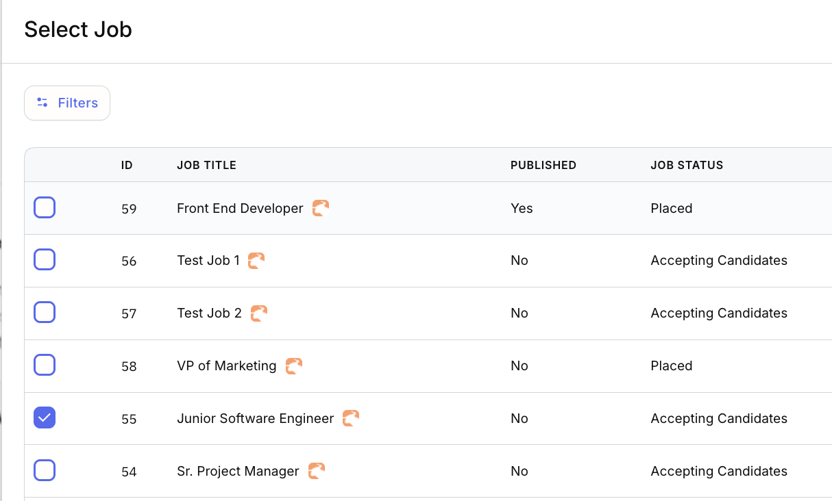
Task: Enable the Sr. Project Manager checkbox
Action: tap(45, 470)
